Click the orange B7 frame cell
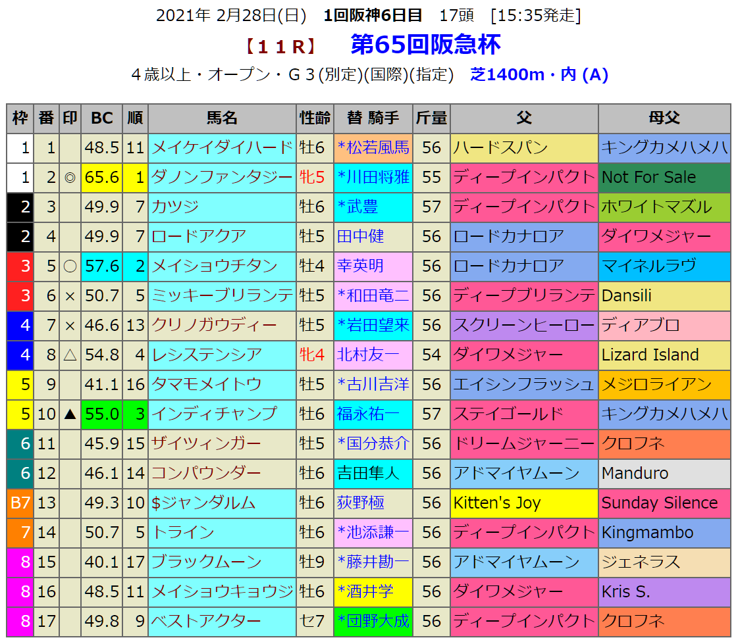The height and width of the screenshot is (644, 738). pyautogui.click(x=20, y=503)
